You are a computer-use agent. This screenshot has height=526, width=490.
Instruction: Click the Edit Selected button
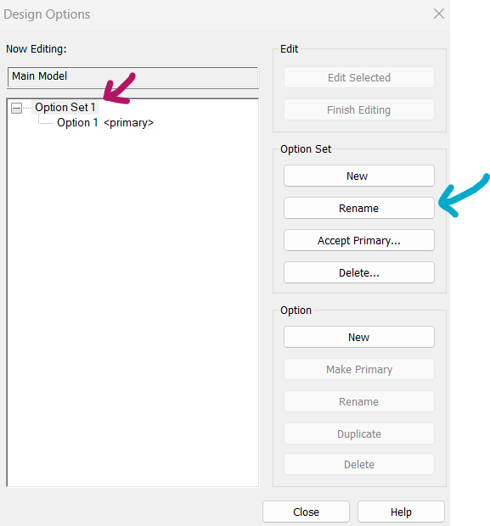point(359,77)
